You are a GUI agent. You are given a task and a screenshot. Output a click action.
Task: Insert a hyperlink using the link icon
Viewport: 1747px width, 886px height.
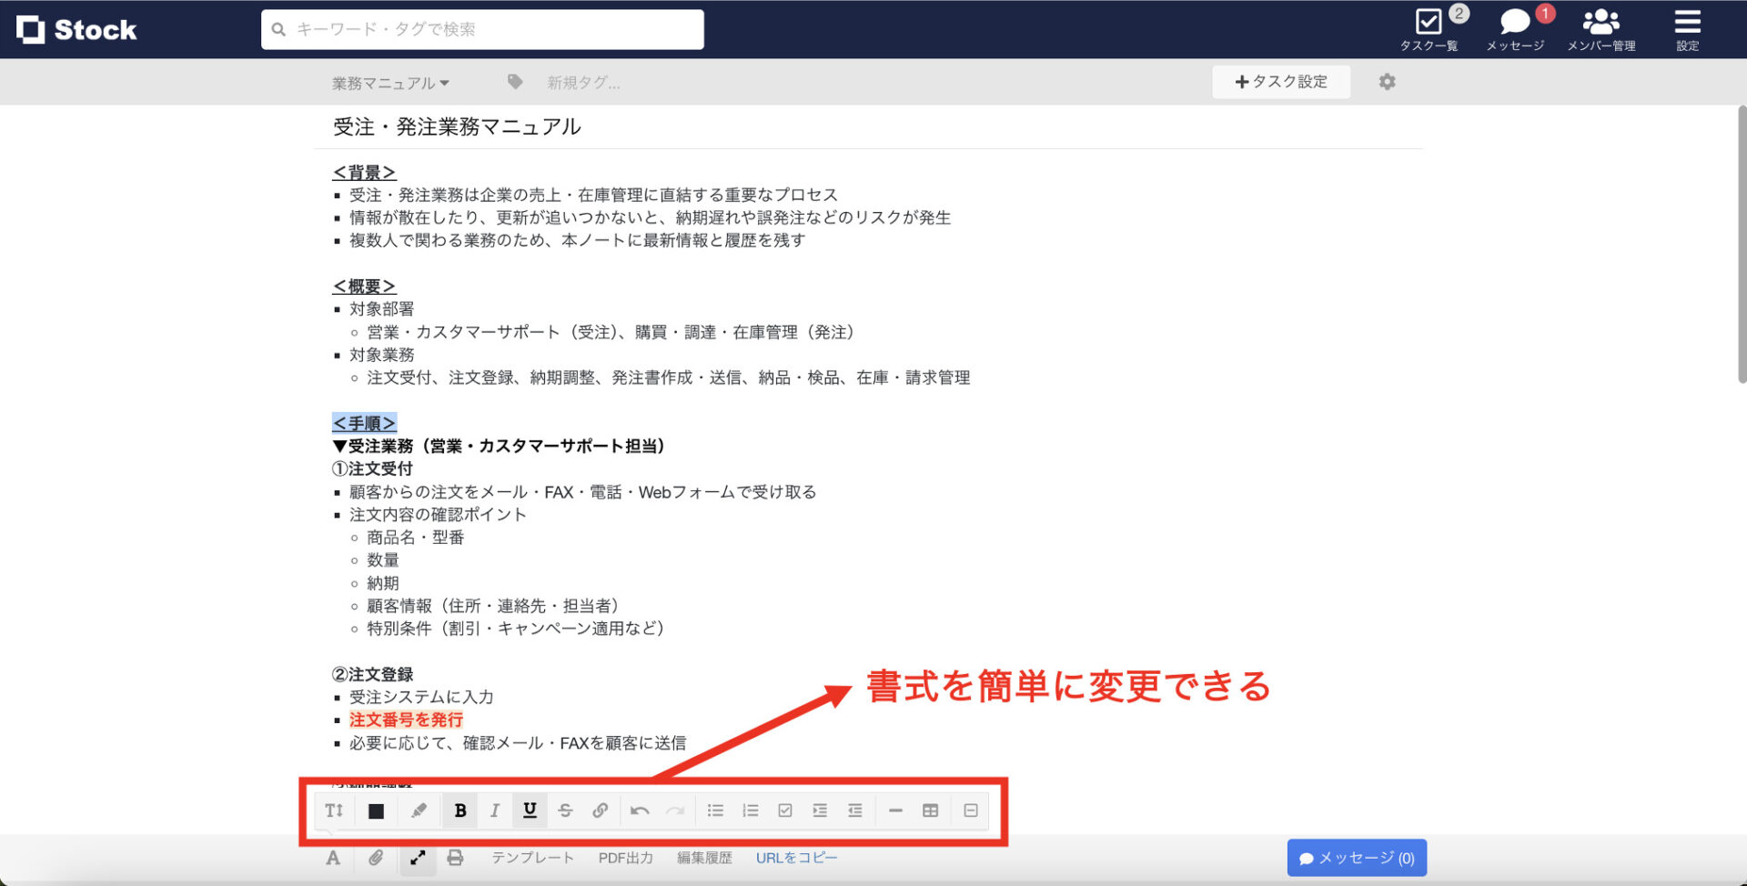(x=601, y=810)
